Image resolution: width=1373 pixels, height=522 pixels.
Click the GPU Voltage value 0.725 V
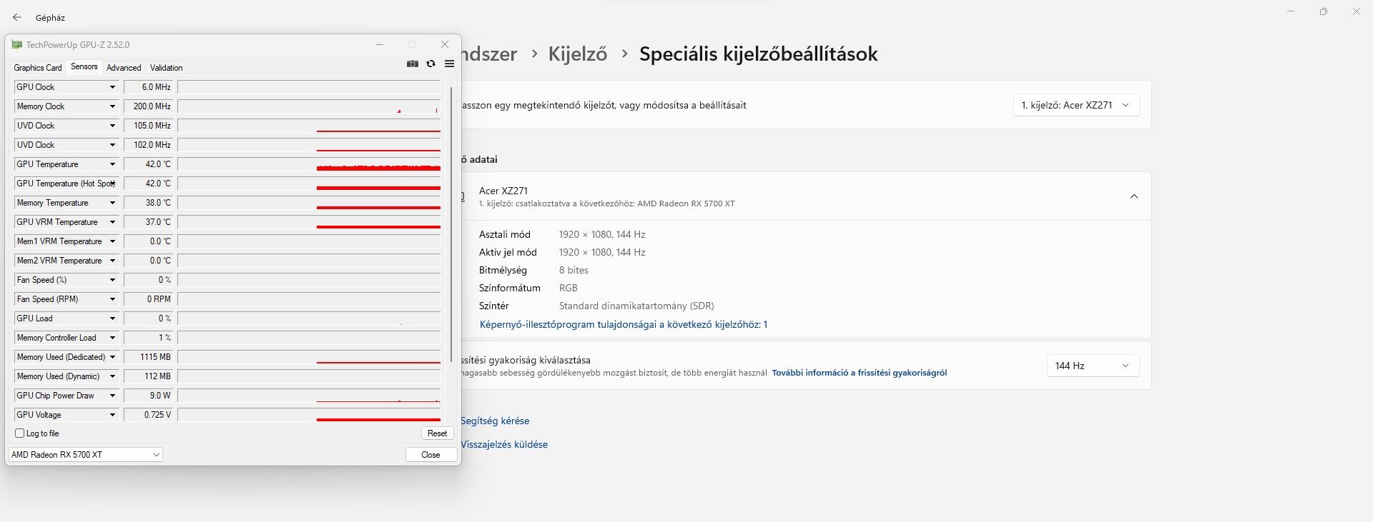tap(149, 415)
